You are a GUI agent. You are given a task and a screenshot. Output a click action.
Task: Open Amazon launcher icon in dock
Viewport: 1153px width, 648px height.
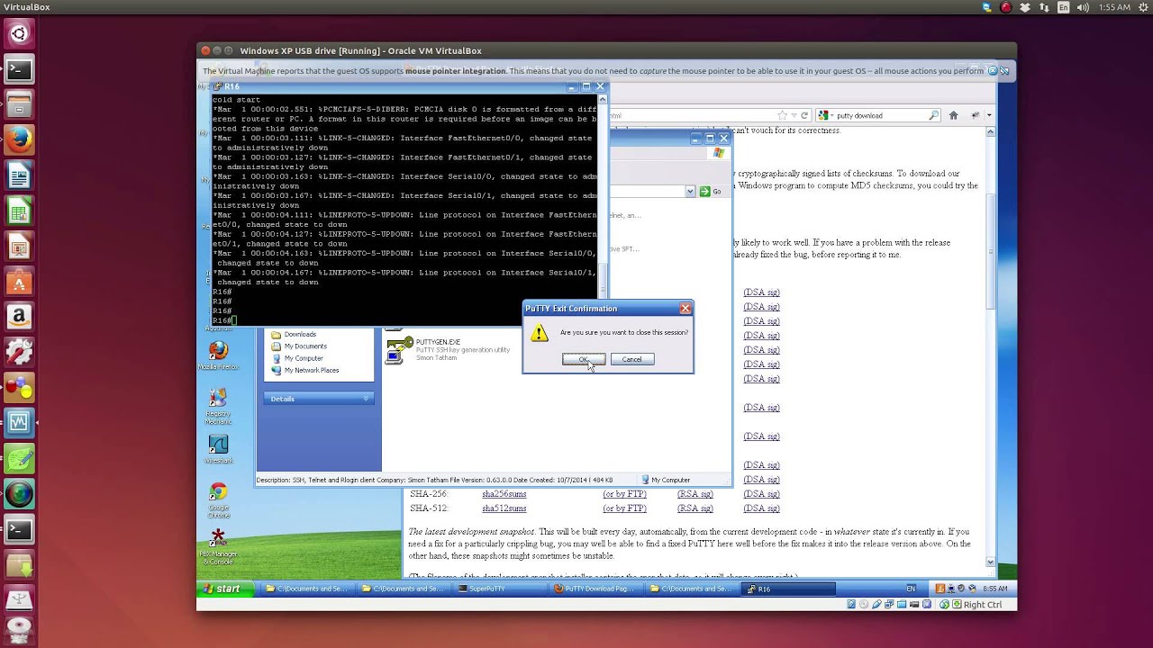19,316
